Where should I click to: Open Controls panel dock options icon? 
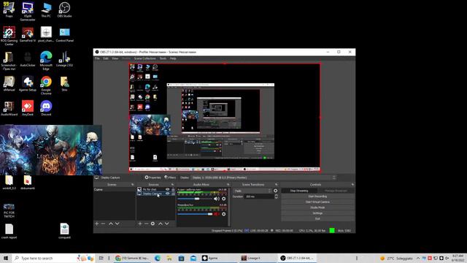pos(352,185)
